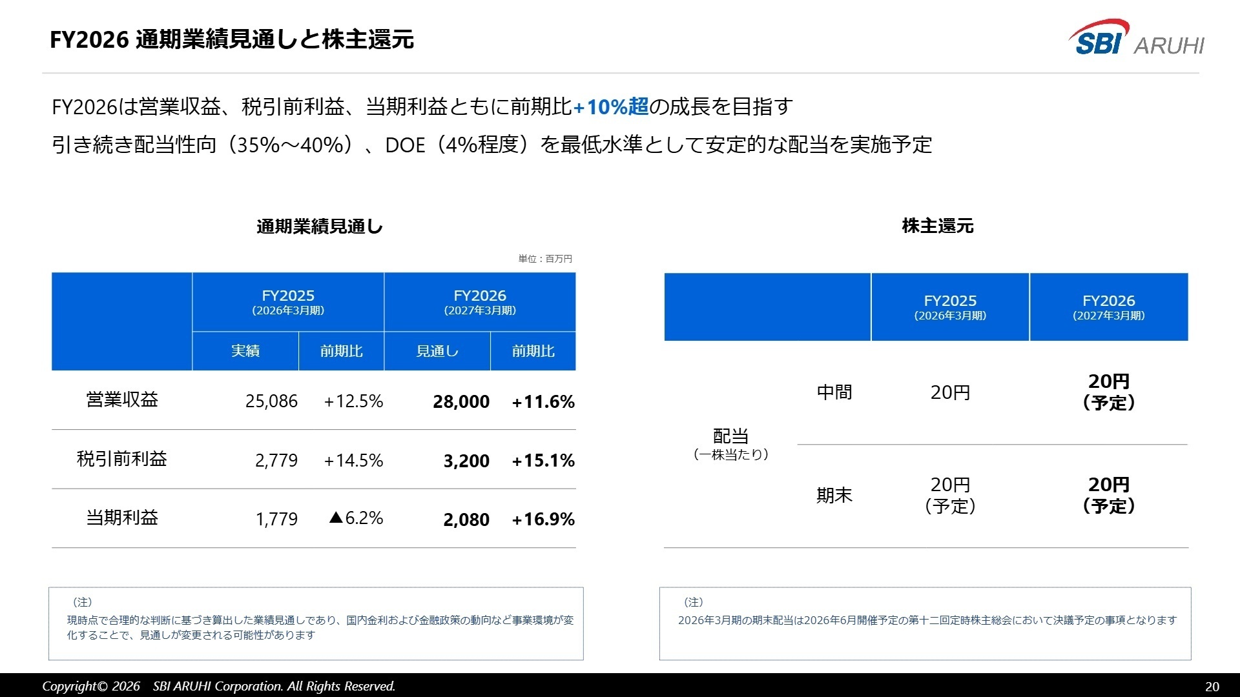
Task: Click the '税引前利益' row label
Action: click(x=122, y=459)
